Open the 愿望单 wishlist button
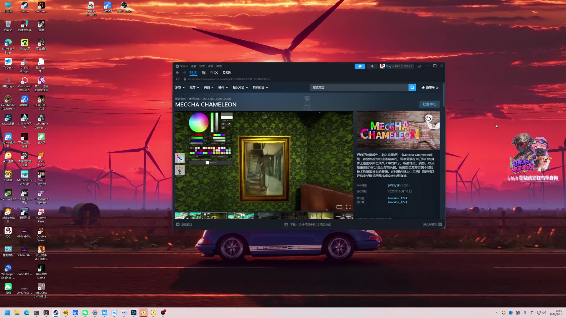The image size is (566, 318). pos(430,87)
